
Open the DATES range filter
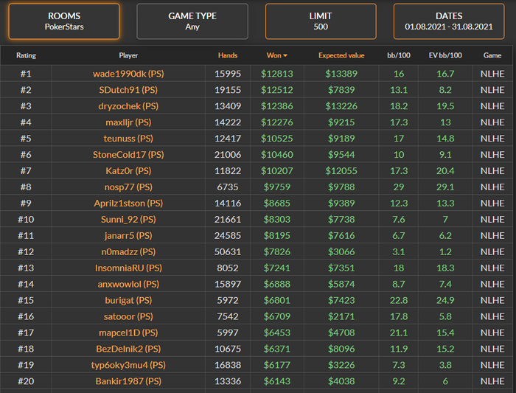point(449,21)
